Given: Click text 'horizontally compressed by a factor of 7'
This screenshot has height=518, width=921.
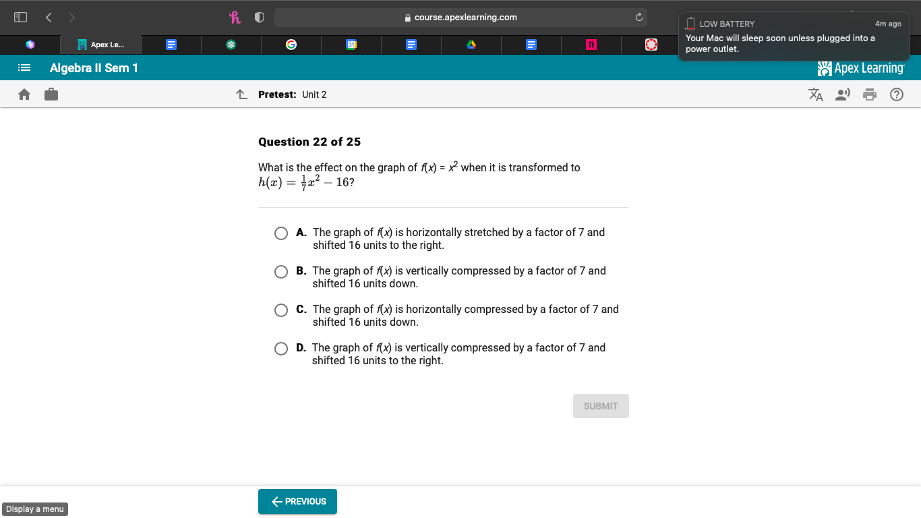Looking at the screenshot, I should click(x=503, y=309).
